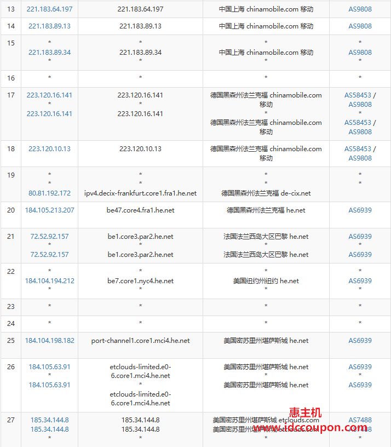Image resolution: width=391 pixels, height=447 pixels.
Task: Open the AS58453 link in hop 18 row
Action: tap(358, 149)
